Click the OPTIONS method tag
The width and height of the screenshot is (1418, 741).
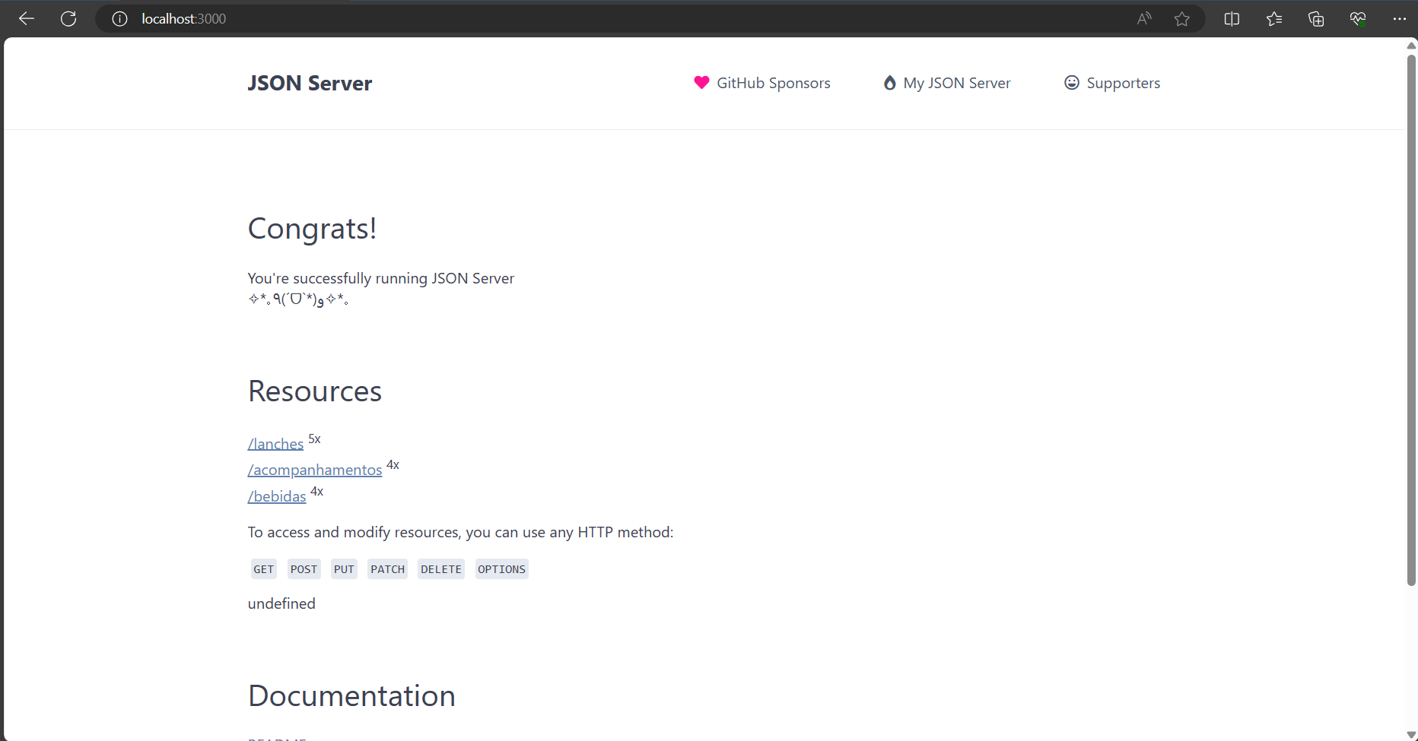coord(501,569)
